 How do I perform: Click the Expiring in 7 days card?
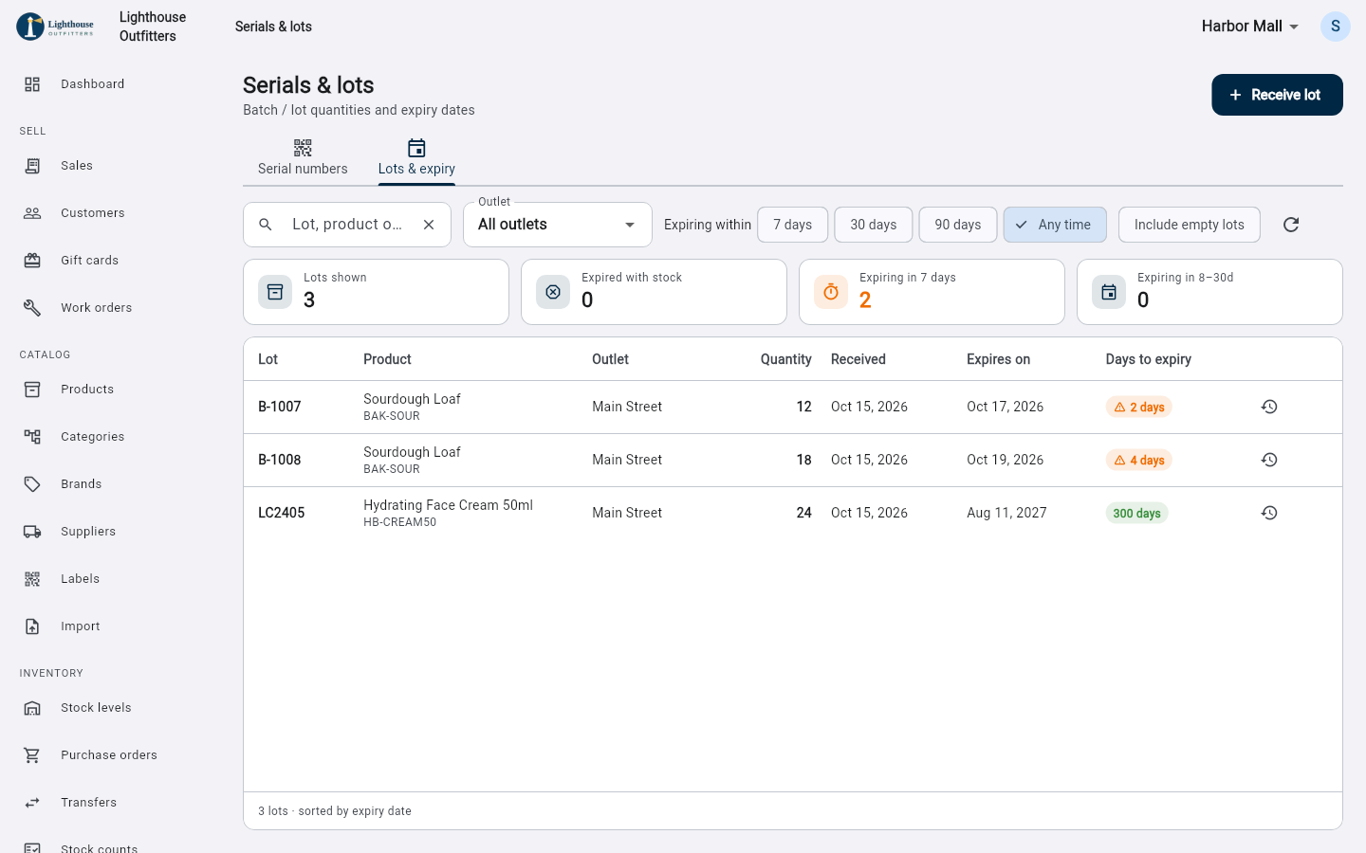click(x=932, y=292)
